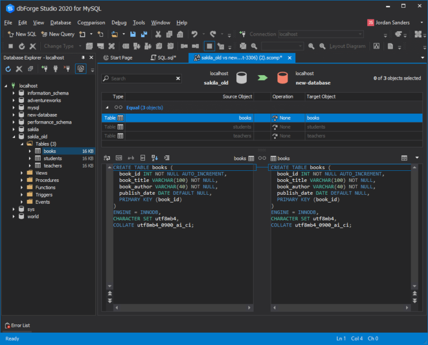Select the teachers table in Database Explorer
The width and height of the screenshot is (428, 345).
point(53,166)
